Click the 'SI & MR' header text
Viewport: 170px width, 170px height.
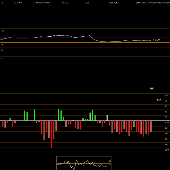click(x=18, y=3)
